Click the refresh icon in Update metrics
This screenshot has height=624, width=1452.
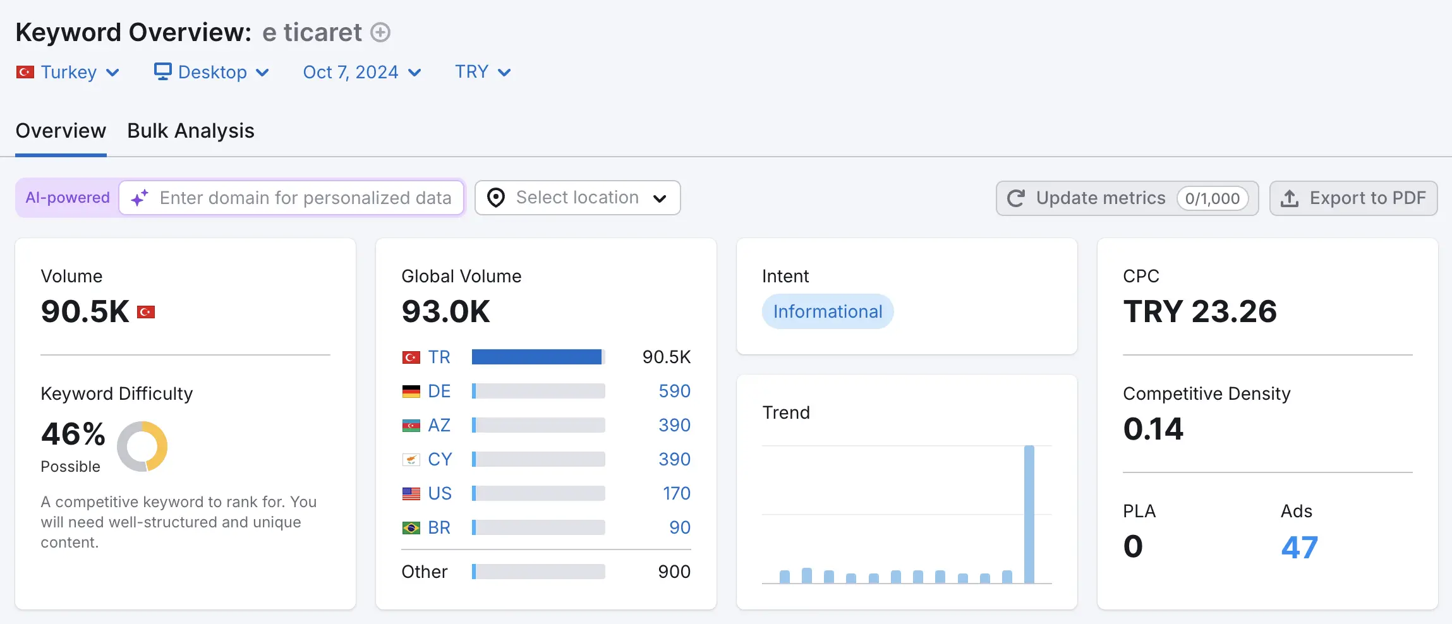tap(1016, 198)
